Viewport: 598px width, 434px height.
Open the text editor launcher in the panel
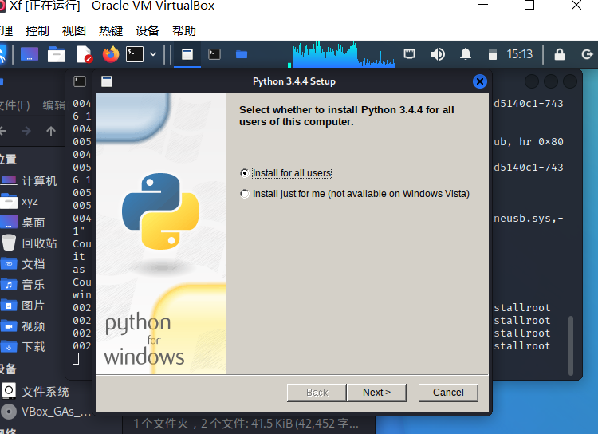pyautogui.click(x=84, y=54)
